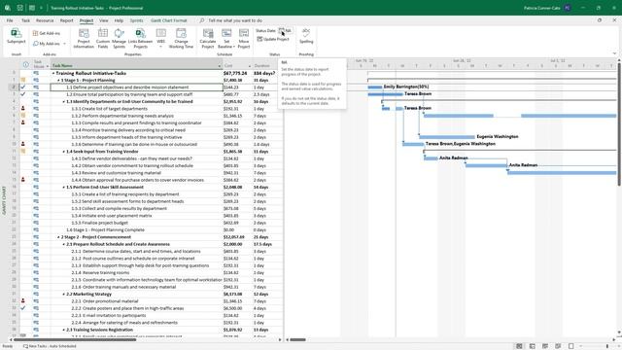622x350 pixels.
Task: Click the Gantt chart horizontal scrollbar thumb
Action: 297,339
